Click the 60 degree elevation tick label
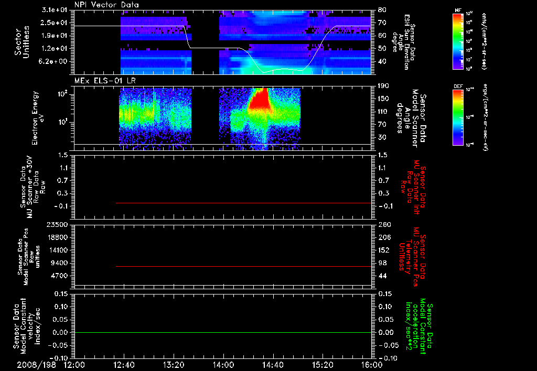This screenshot has width=537, height=371. (382, 36)
